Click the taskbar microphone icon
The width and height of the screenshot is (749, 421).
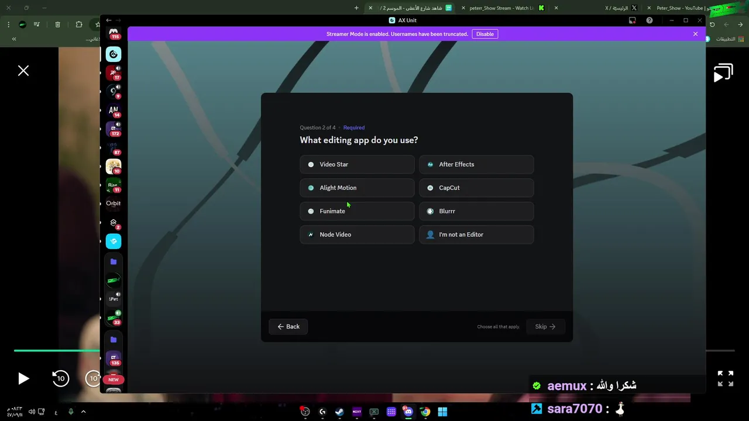click(71, 412)
